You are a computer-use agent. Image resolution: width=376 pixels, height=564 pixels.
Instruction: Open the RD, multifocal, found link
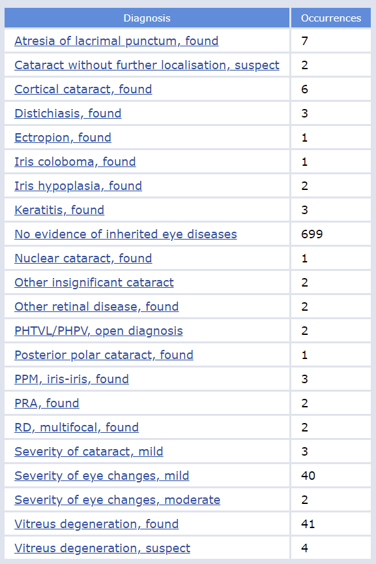(76, 428)
